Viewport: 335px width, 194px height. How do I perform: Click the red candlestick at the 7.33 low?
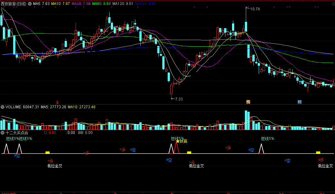[x=171, y=89]
